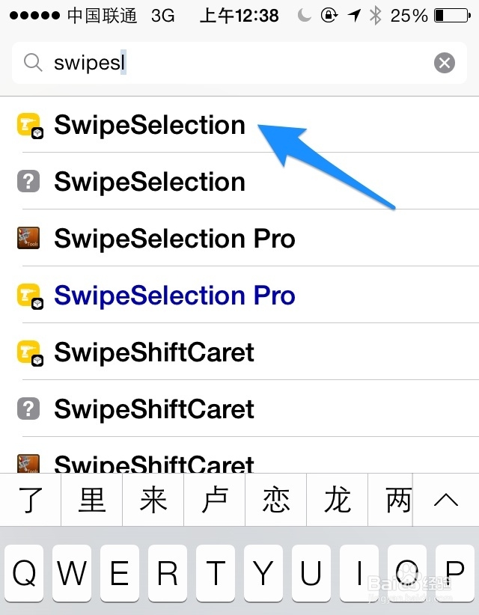The width and height of the screenshot is (479, 615).
Task: Tap the battery indicator in the status bar
Action: (452, 16)
